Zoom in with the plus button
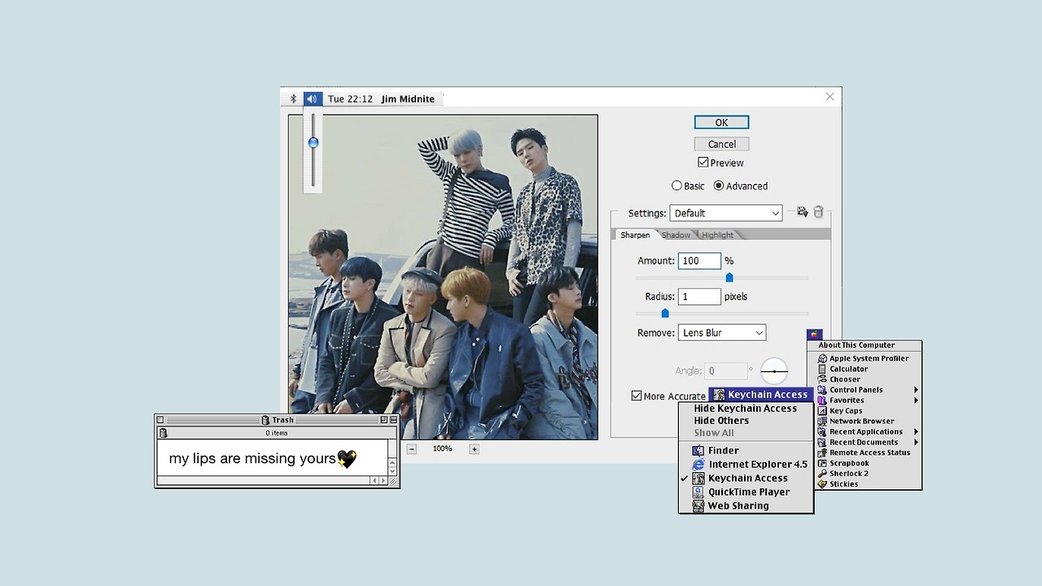Viewport: 1042px width, 586px height. 474,448
